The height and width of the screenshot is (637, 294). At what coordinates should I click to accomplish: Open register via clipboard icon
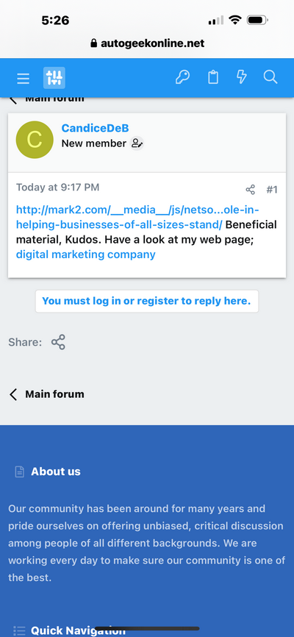pos(213,77)
